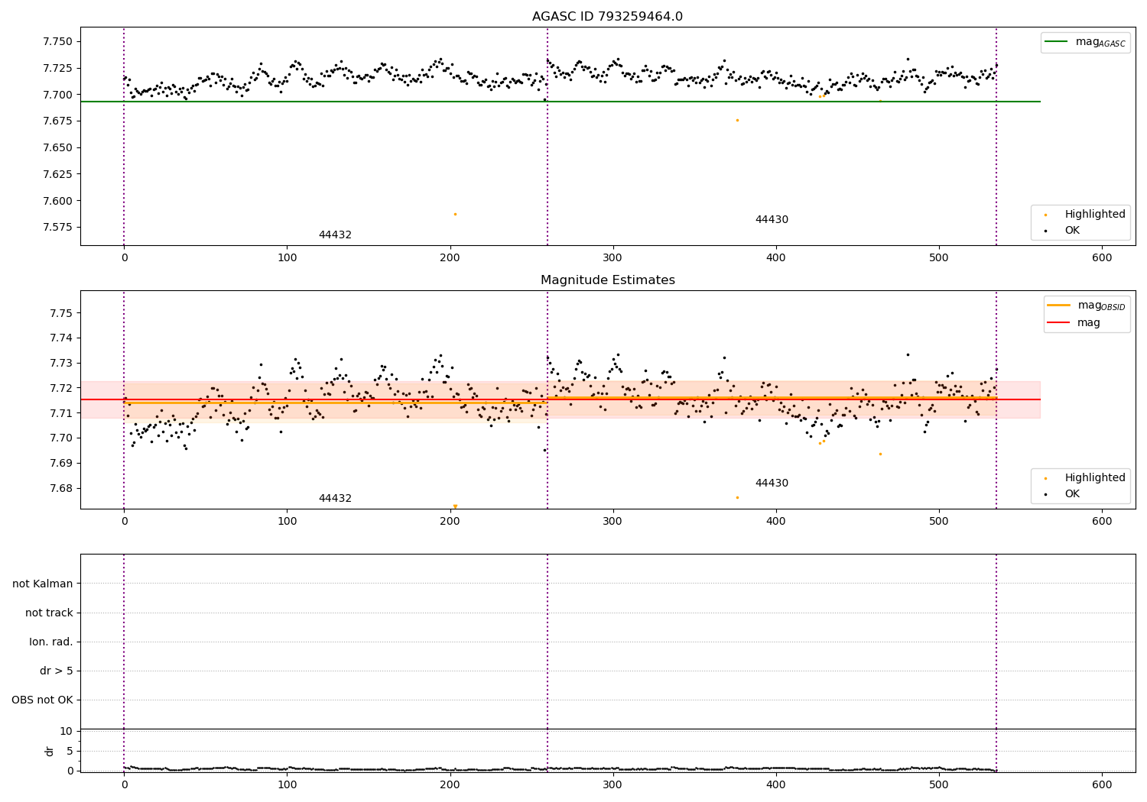
Task: Click the '44430' label in Magnitude Estimates plot
Action: coord(772,483)
